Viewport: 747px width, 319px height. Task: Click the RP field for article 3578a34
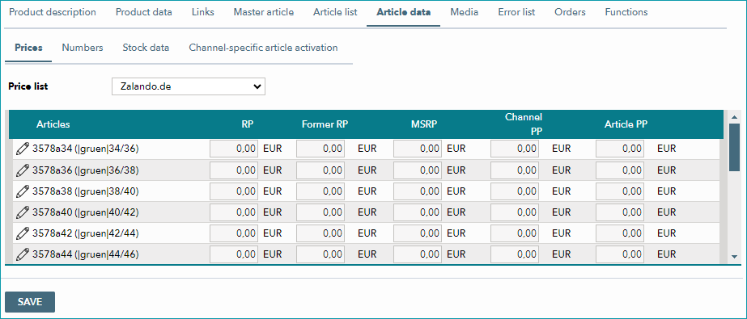tap(234, 149)
